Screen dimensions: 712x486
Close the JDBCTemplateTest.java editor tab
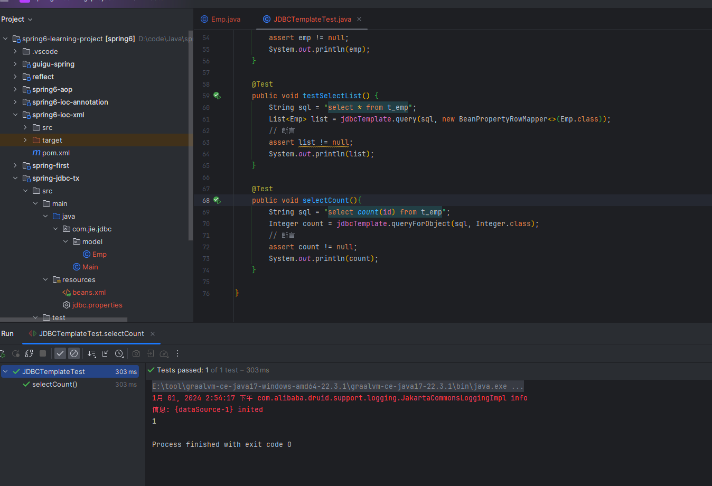(359, 19)
